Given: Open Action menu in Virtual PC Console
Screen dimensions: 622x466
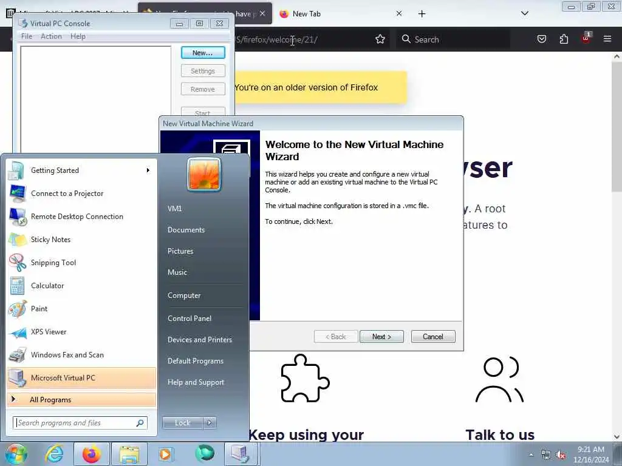Looking at the screenshot, I should pos(51,36).
